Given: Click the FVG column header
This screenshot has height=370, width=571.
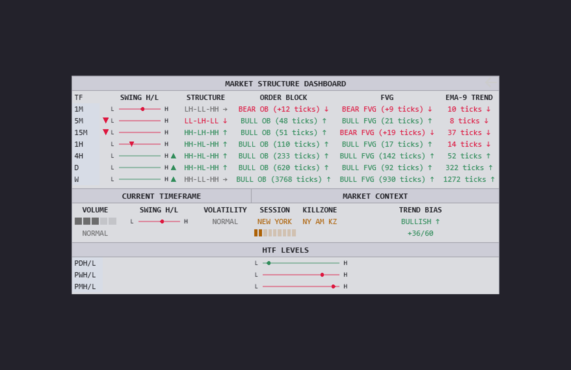Looking at the screenshot, I should (x=387, y=97).
